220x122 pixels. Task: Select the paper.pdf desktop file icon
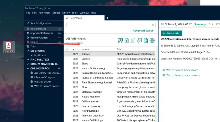pyautogui.click(x=9, y=47)
